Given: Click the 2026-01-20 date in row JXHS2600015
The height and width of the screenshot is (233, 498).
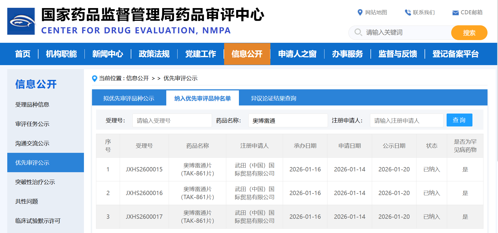Looking at the screenshot, I should coord(394,169).
